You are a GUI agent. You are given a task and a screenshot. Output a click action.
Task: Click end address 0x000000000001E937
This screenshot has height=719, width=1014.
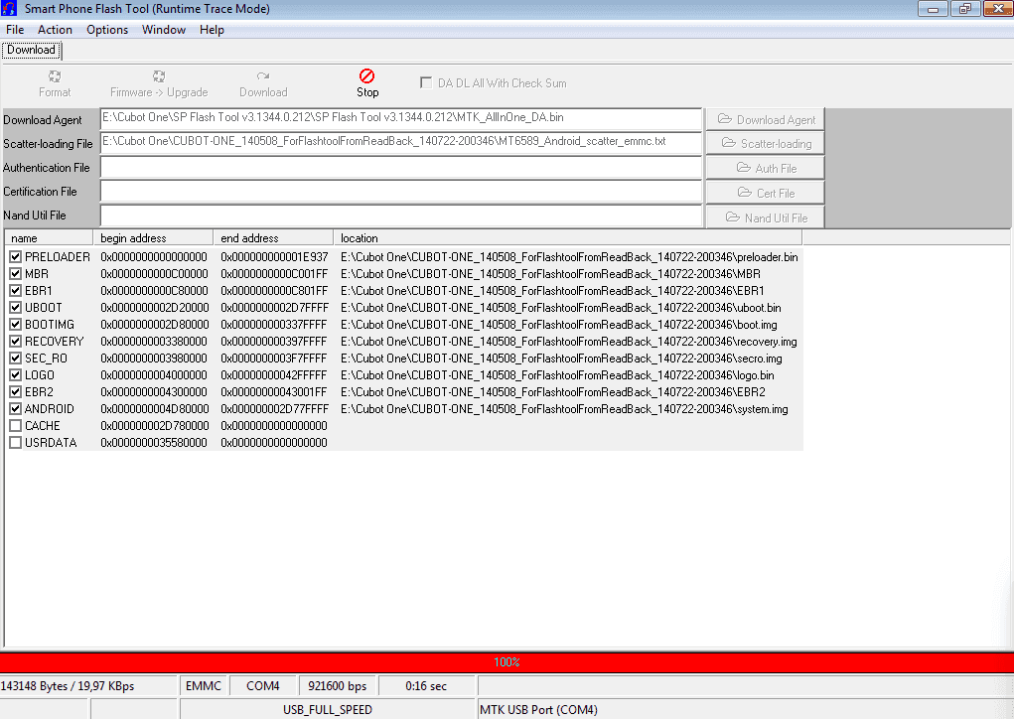click(274, 257)
